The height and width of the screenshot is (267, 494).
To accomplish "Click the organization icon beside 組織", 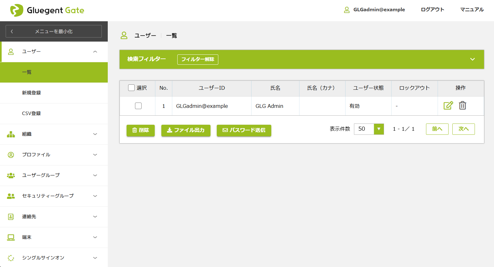I will pyautogui.click(x=11, y=134).
